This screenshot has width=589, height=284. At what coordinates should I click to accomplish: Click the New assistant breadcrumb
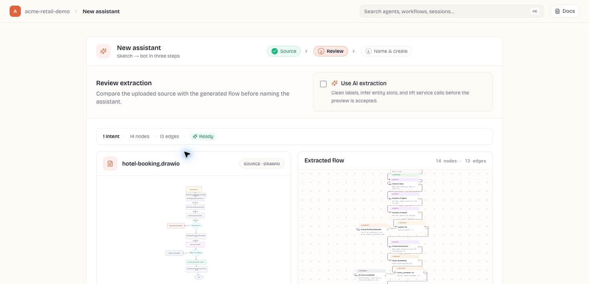101,11
